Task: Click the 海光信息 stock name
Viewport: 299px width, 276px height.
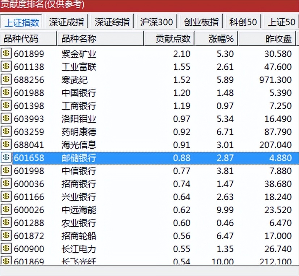Action: point(79,145)
